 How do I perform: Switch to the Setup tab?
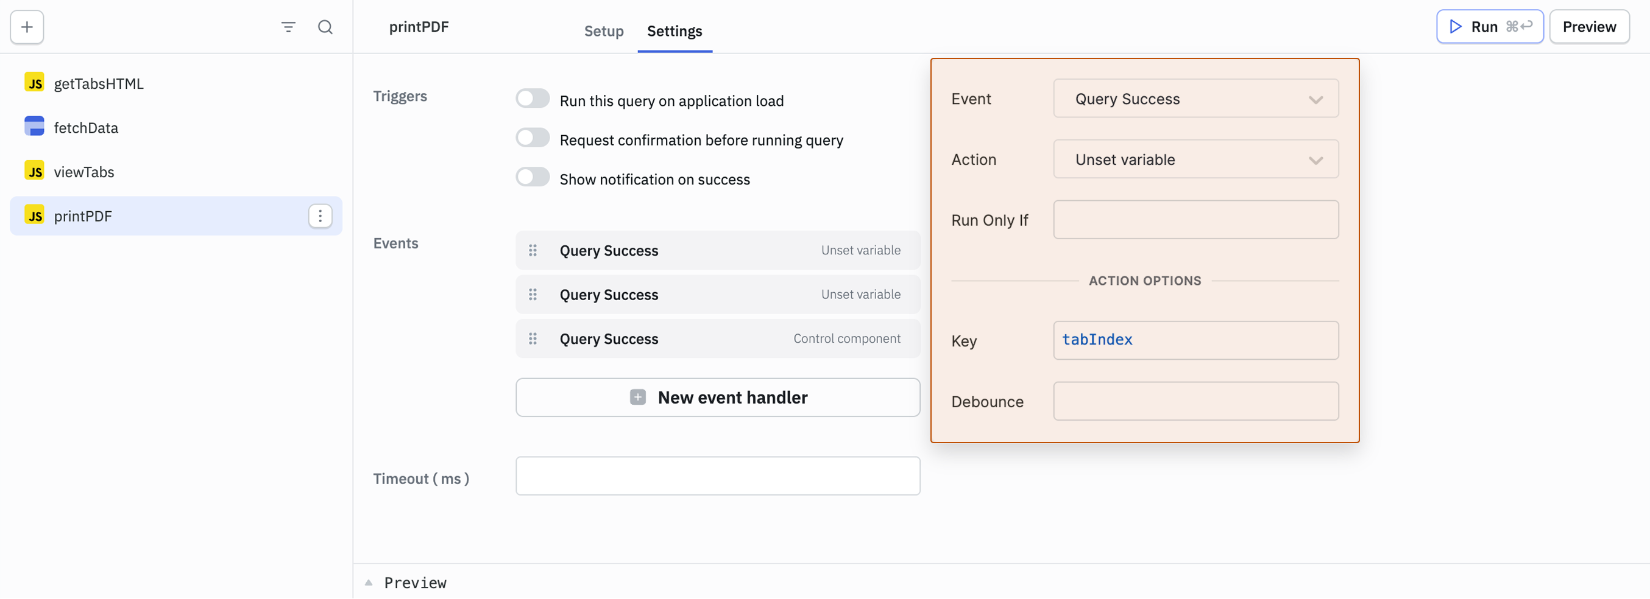click(x=603, y=30)
